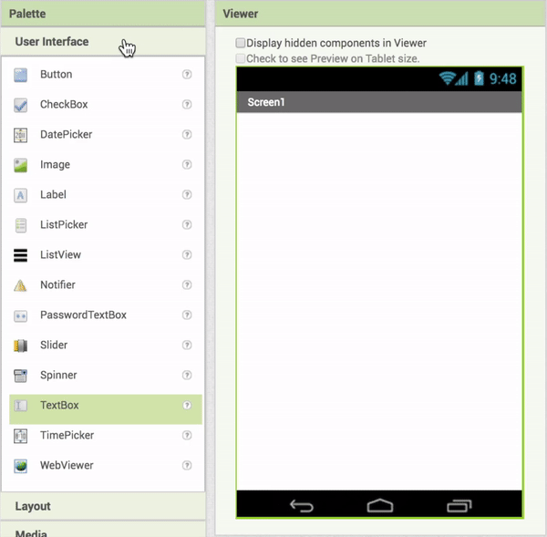Click the ListView label in palette
Screen dimensions: 547x537
60,254
